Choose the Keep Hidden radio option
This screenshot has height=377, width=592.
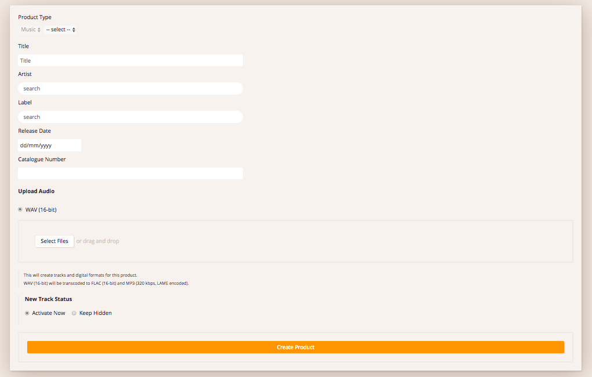[x=74, y=313]
